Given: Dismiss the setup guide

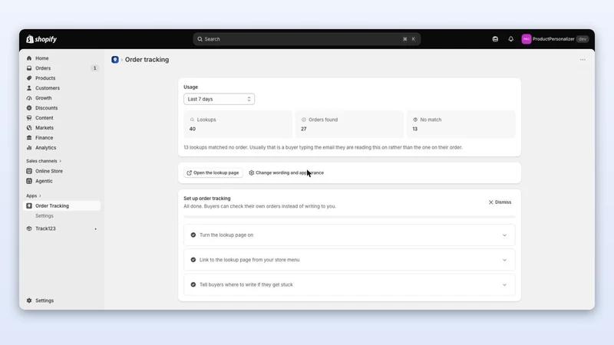Looking at the screenshot, I should pyautogui.click(x=500, y=202).
